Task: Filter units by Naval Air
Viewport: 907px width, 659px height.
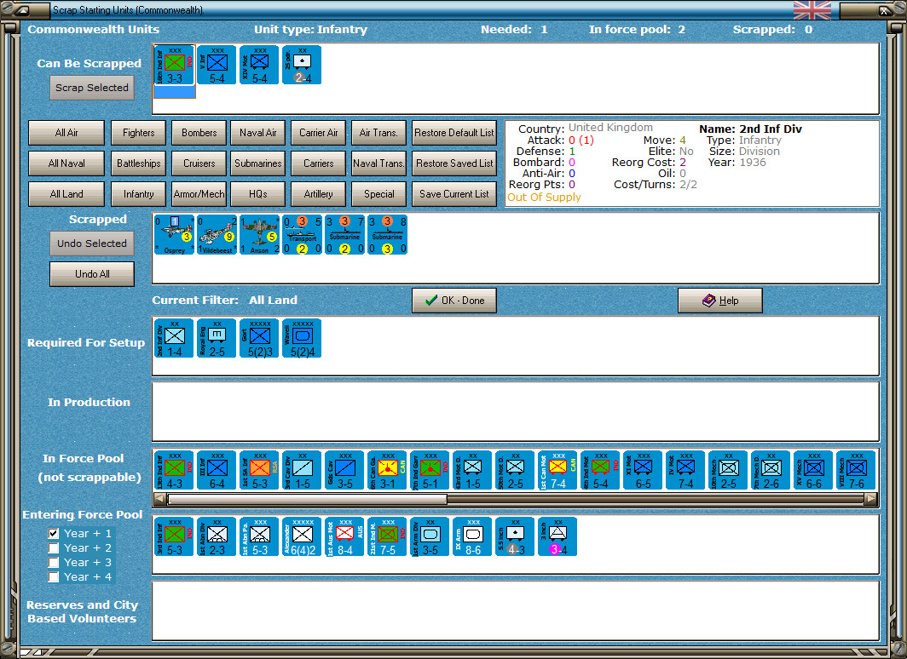Action: click(x=258, y=133)
